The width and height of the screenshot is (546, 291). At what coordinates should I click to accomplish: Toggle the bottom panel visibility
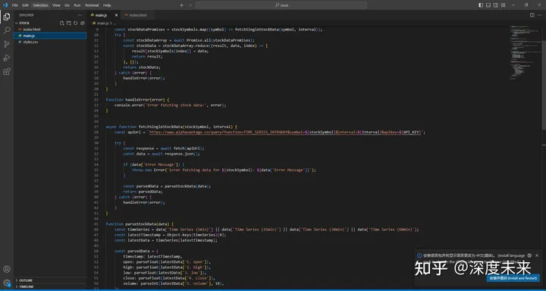[488, 5]
